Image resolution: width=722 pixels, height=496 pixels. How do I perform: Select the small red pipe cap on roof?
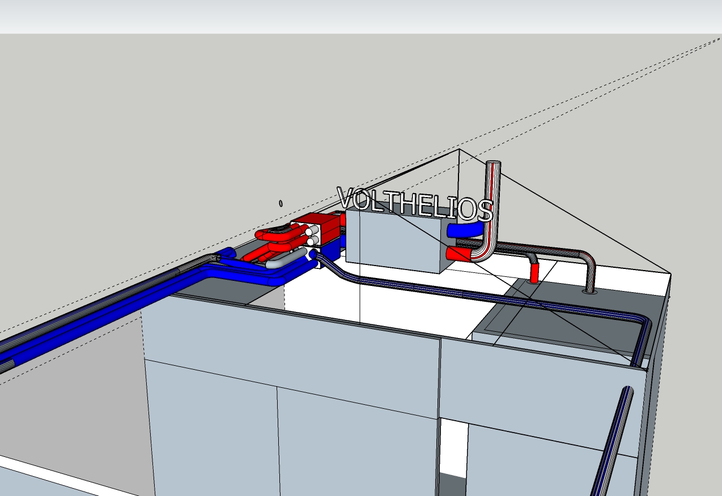(533, 273)
